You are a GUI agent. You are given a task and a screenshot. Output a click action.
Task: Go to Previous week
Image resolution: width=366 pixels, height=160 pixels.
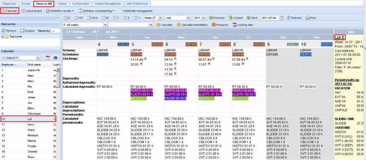217,18
